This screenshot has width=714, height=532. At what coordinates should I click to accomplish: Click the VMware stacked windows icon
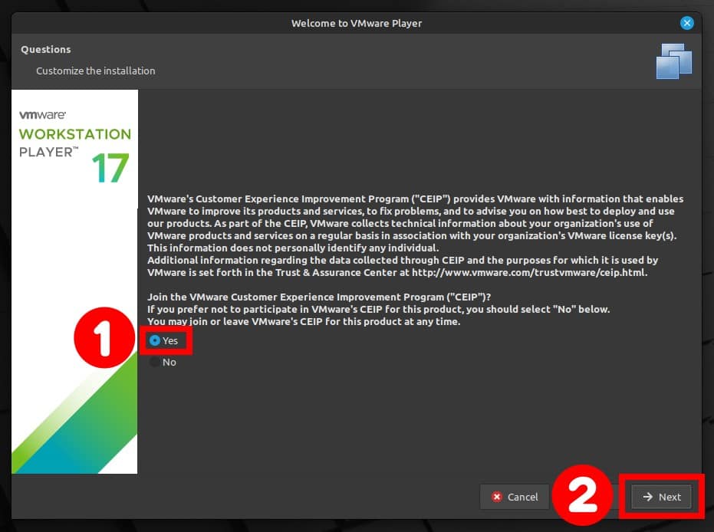point(674,61)
